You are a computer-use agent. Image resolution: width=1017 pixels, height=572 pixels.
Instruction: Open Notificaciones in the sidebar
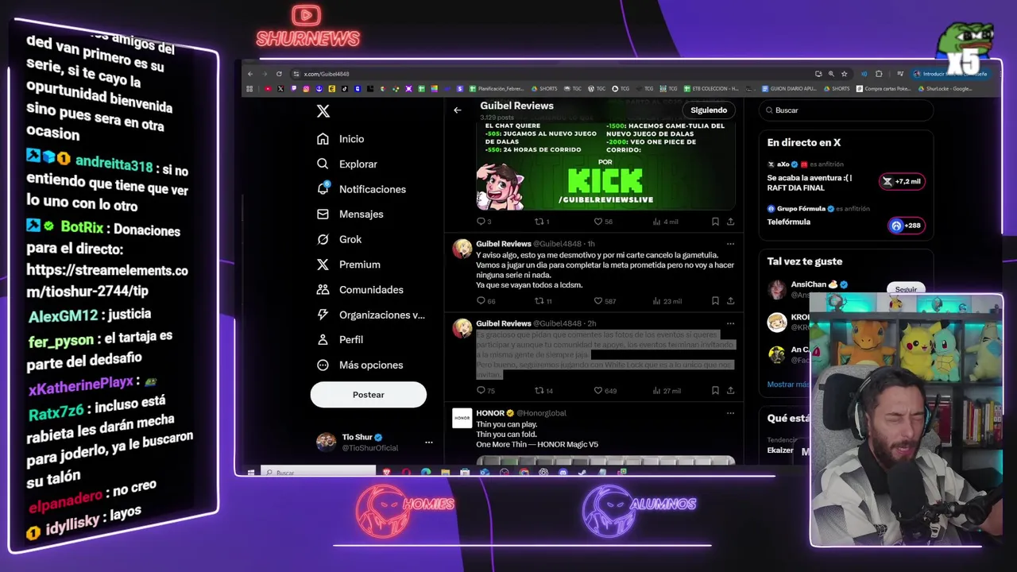tap(361, 189)
